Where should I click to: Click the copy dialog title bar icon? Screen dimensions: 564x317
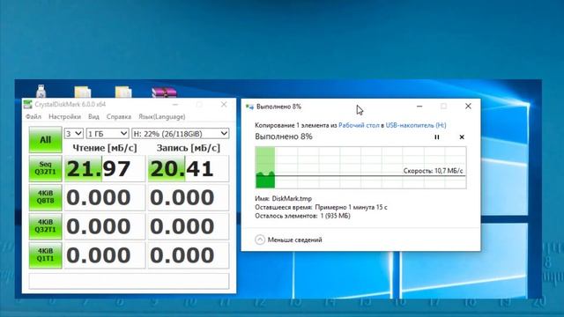coord(249,107)
